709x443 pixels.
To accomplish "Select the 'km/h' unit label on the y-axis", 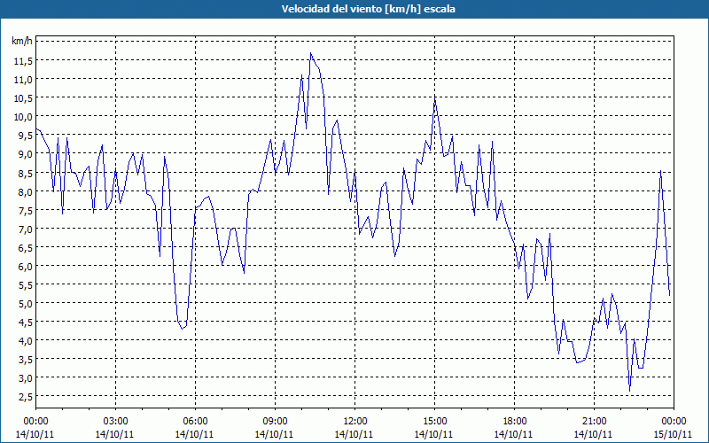I will 22,41.
